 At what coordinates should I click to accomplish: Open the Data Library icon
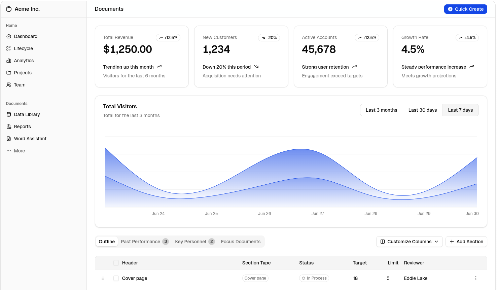pos(9,114)
